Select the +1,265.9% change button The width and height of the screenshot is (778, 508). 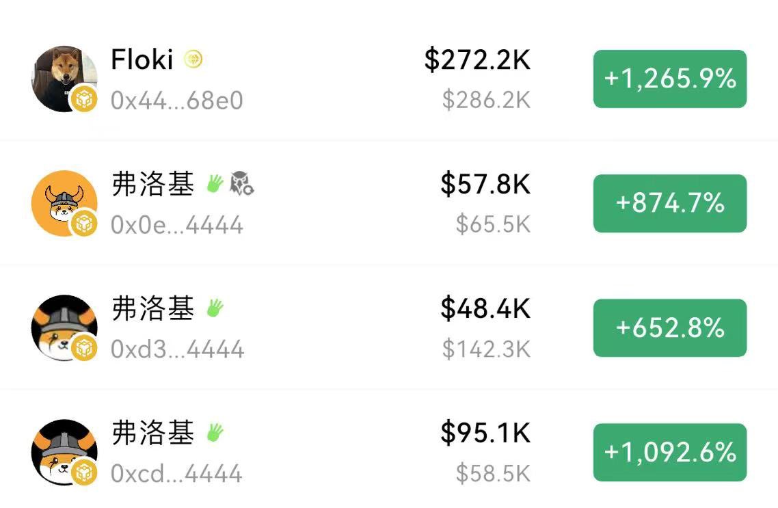(669, 79)
